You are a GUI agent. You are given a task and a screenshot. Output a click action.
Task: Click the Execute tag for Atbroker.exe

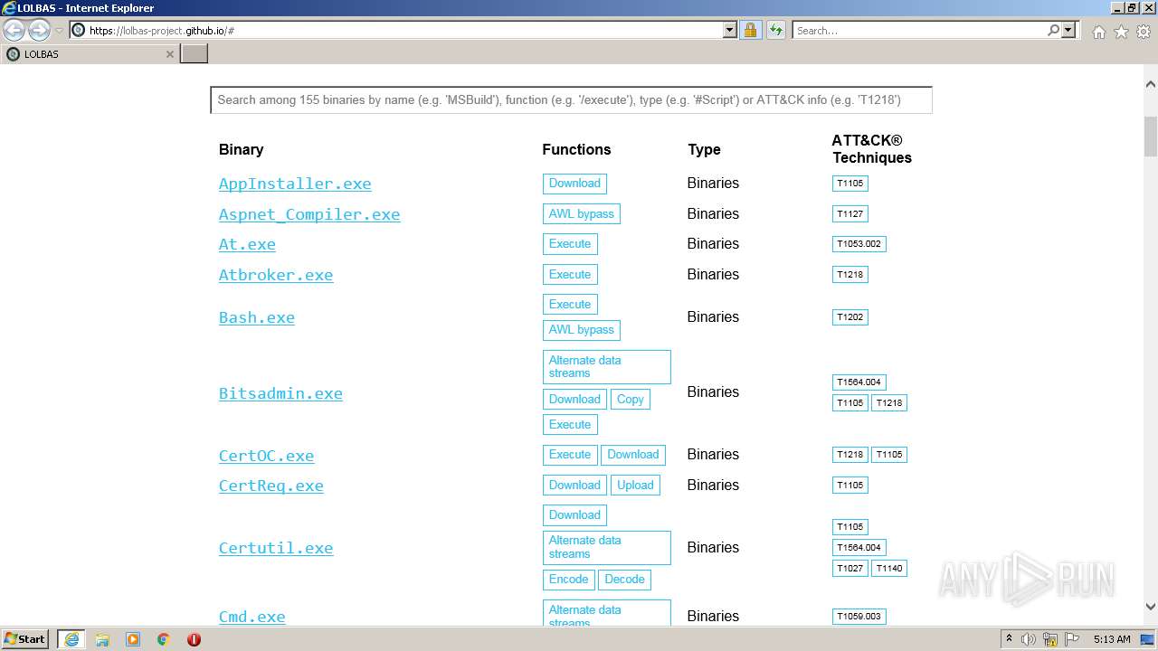click(x=570, y=275)
